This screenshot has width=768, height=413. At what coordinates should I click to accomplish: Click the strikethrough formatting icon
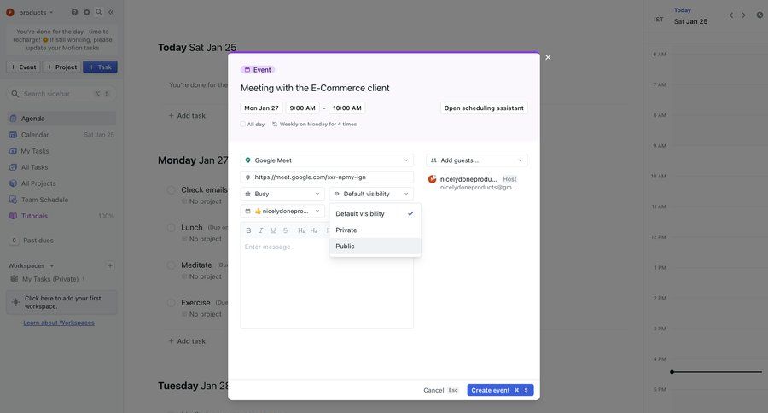(285, 230)
